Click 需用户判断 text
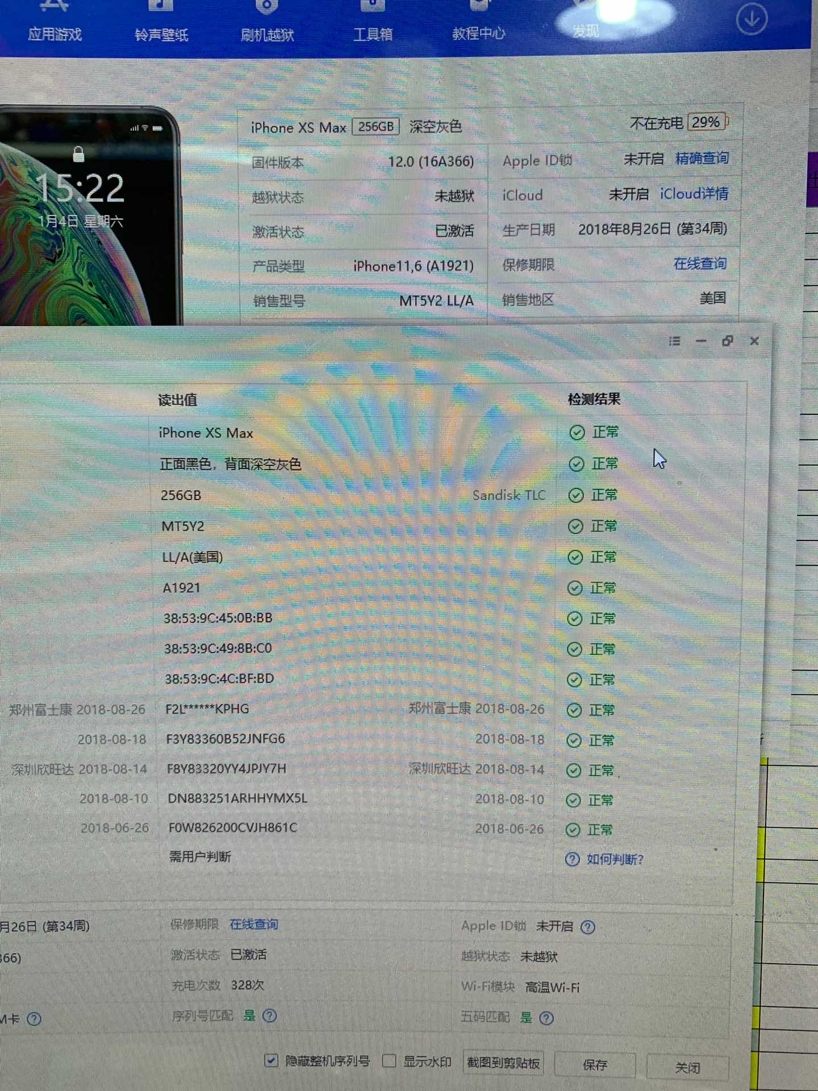818x1091 pixels. point(200,856)
